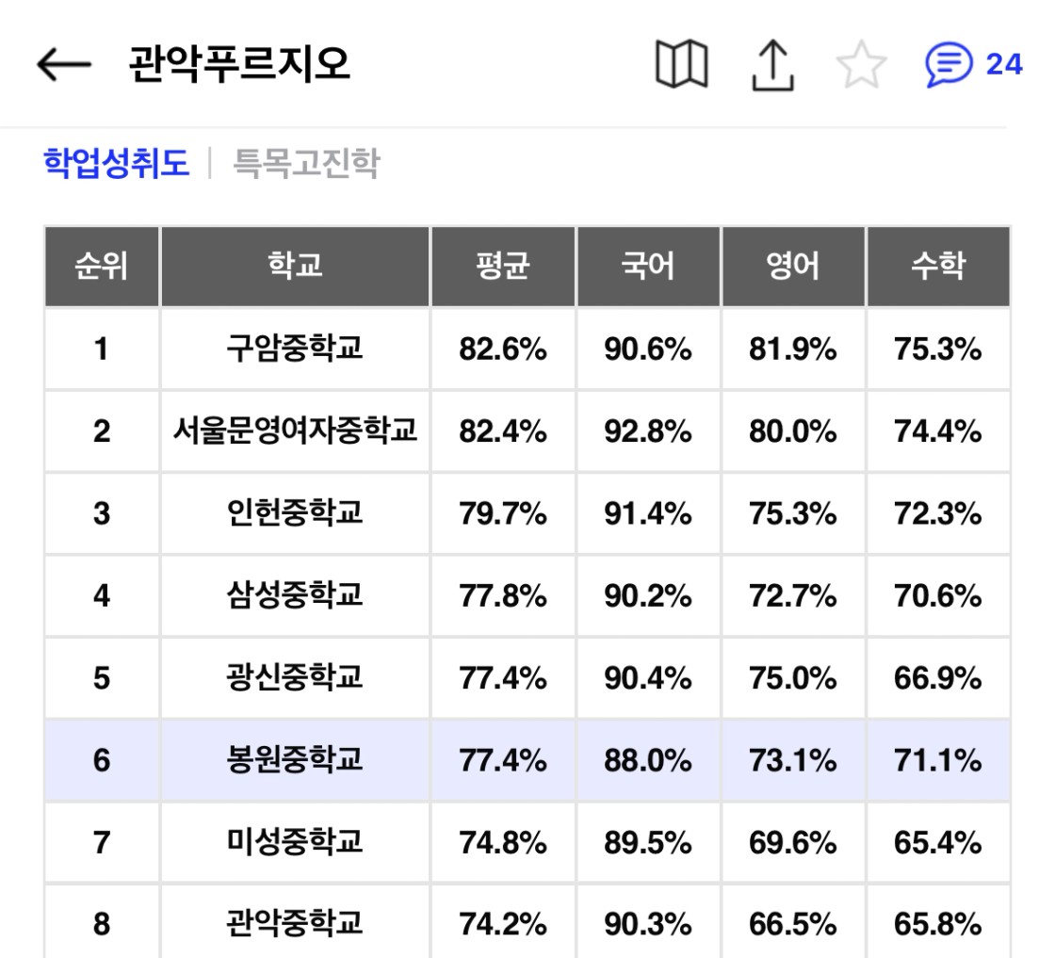Tap the share upload icon
Screen dimensions: 1055x958
(x=772, y=65)
